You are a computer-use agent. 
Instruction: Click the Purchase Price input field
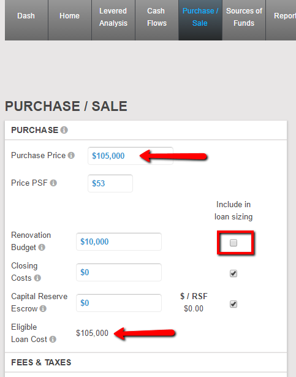click(131, 156)
